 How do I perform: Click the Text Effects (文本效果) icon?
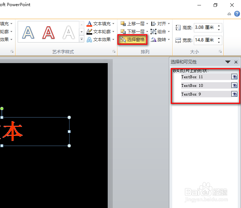[x=89, y=40]
